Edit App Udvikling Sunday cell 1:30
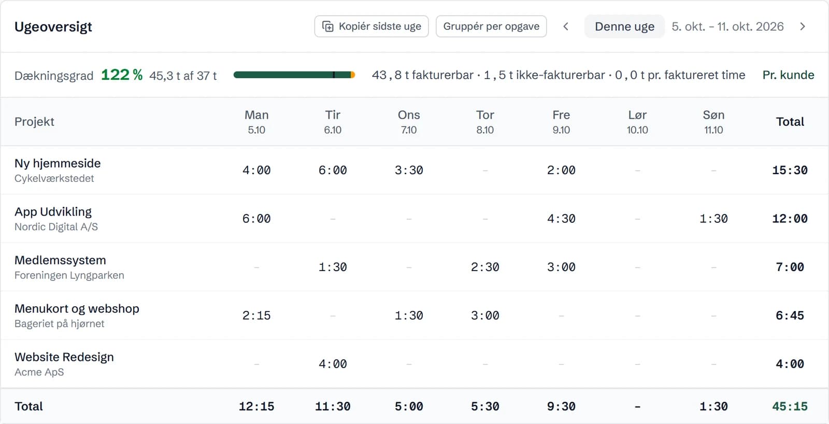The height and width of the screenshot is (424, 829). point(713,219)
